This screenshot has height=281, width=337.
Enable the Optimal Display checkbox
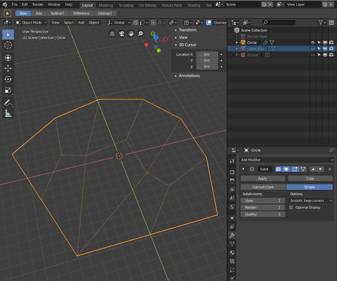pos(291,207)
